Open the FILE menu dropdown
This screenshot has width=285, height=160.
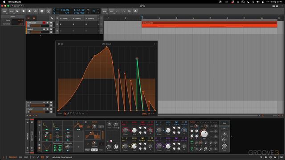4,11
